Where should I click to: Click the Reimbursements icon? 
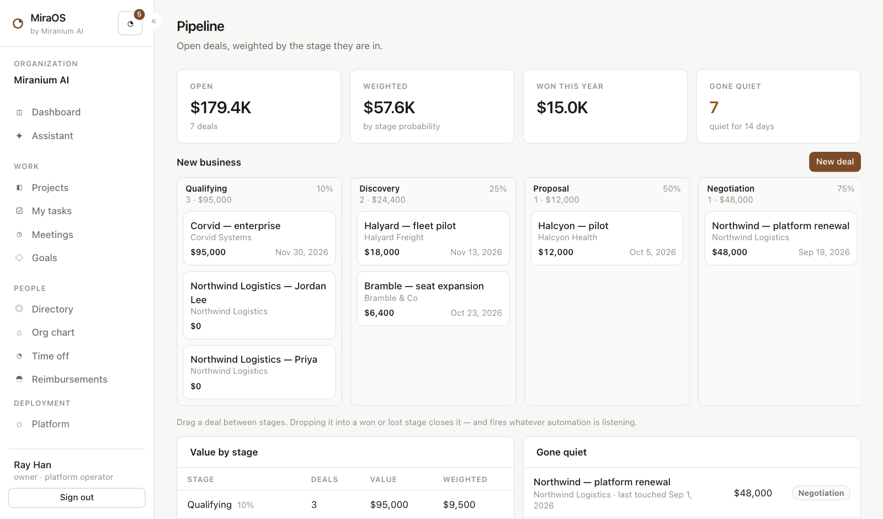point(19,379)
